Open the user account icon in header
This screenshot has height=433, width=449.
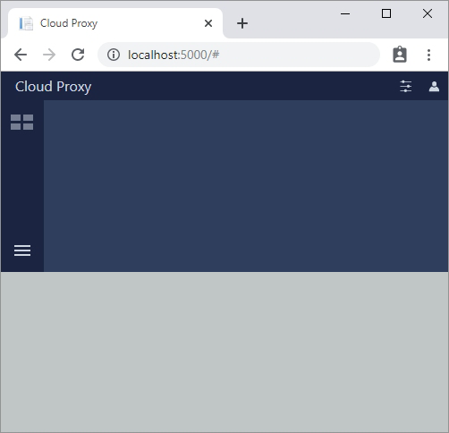click(x=434, y=87)
